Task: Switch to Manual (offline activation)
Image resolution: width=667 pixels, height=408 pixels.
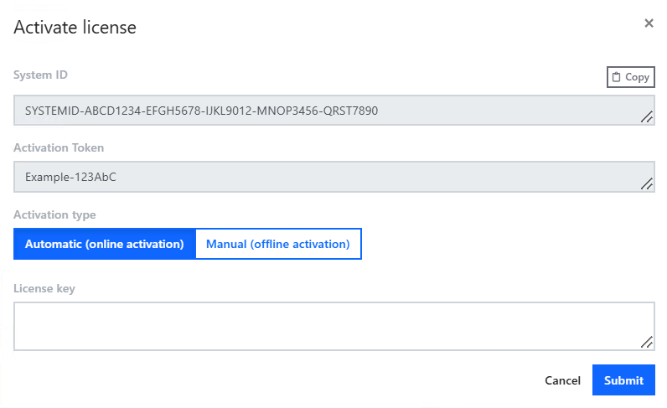Action: (278, 244)
